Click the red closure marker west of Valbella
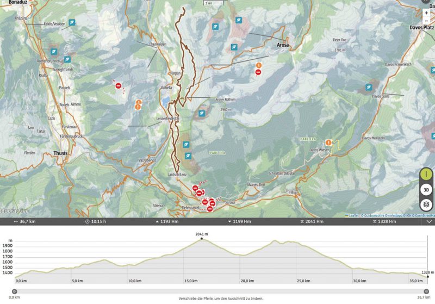Screen dimensions: 435x304 pos(118,85)
